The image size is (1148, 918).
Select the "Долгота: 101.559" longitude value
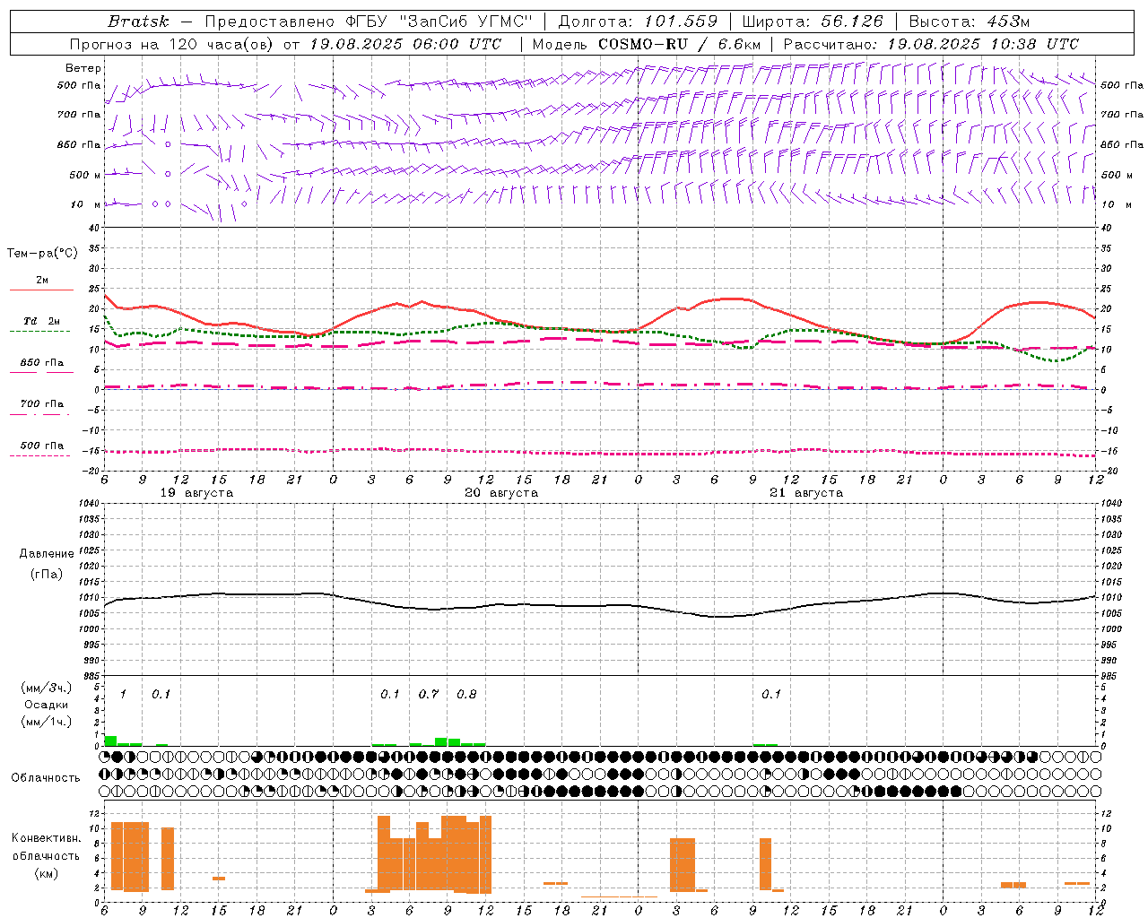point(638,22)
